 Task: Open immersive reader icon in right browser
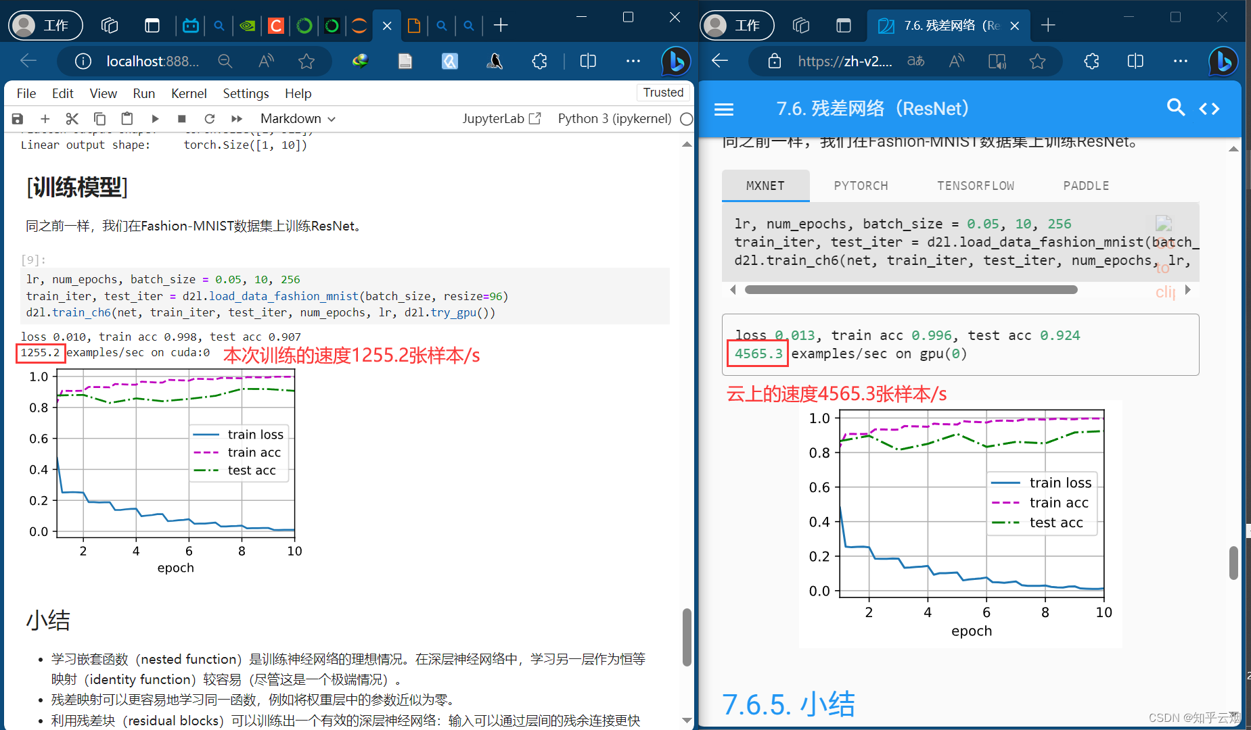[997, 62]
